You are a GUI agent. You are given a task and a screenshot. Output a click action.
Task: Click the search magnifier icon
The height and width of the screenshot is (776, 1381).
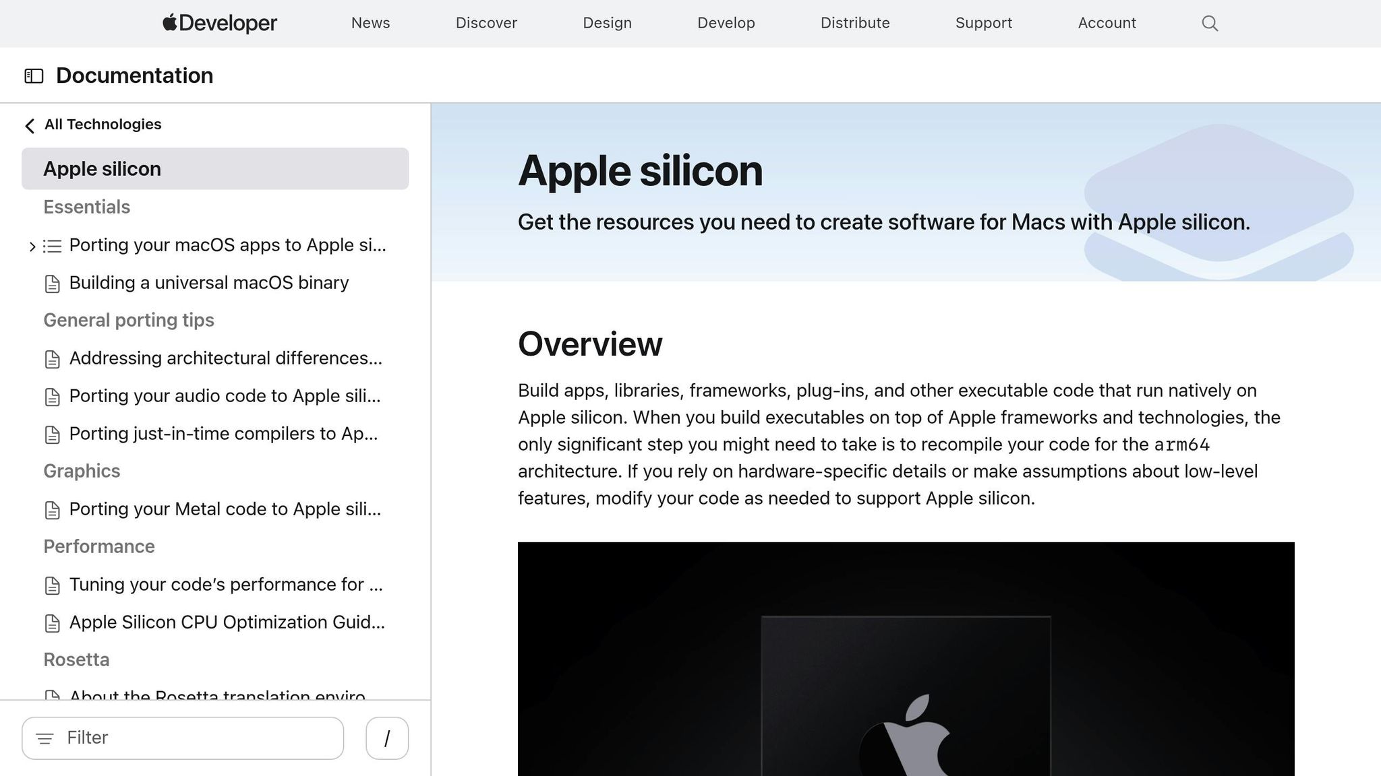[1210, 24]
